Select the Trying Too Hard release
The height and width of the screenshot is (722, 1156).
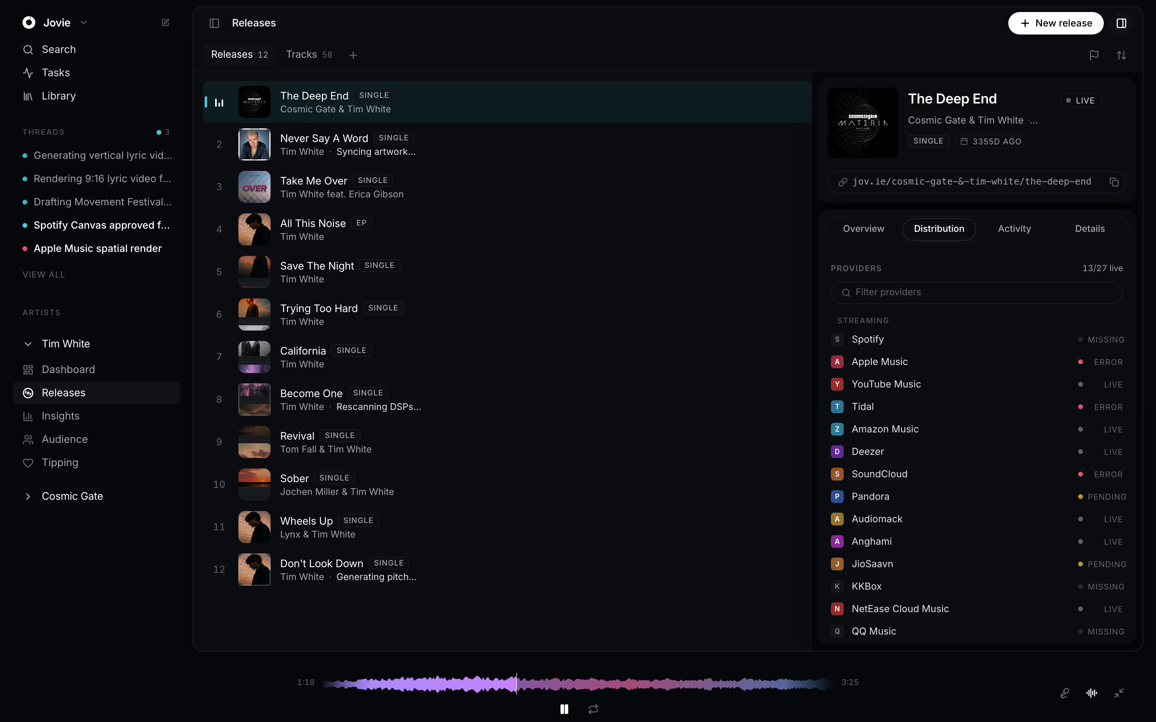coord(507,315)
